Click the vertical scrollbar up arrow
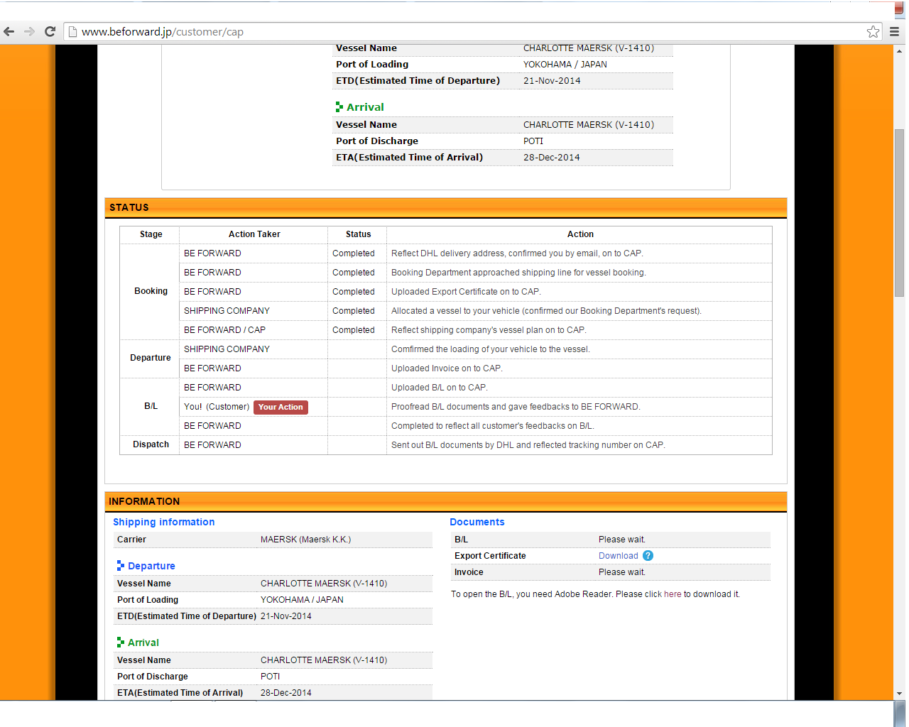The height and width of the screenshot is (727, 909). click(899, 50)
